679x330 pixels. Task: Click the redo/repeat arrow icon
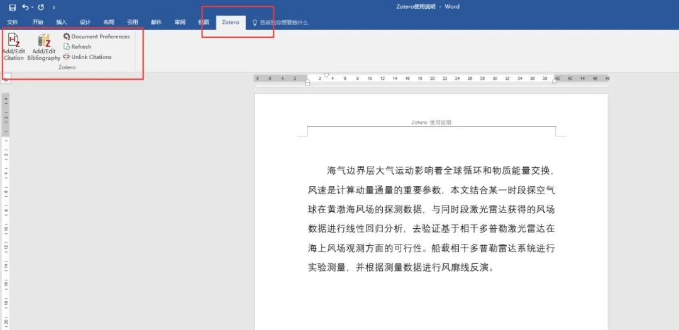tap(41, 8)
